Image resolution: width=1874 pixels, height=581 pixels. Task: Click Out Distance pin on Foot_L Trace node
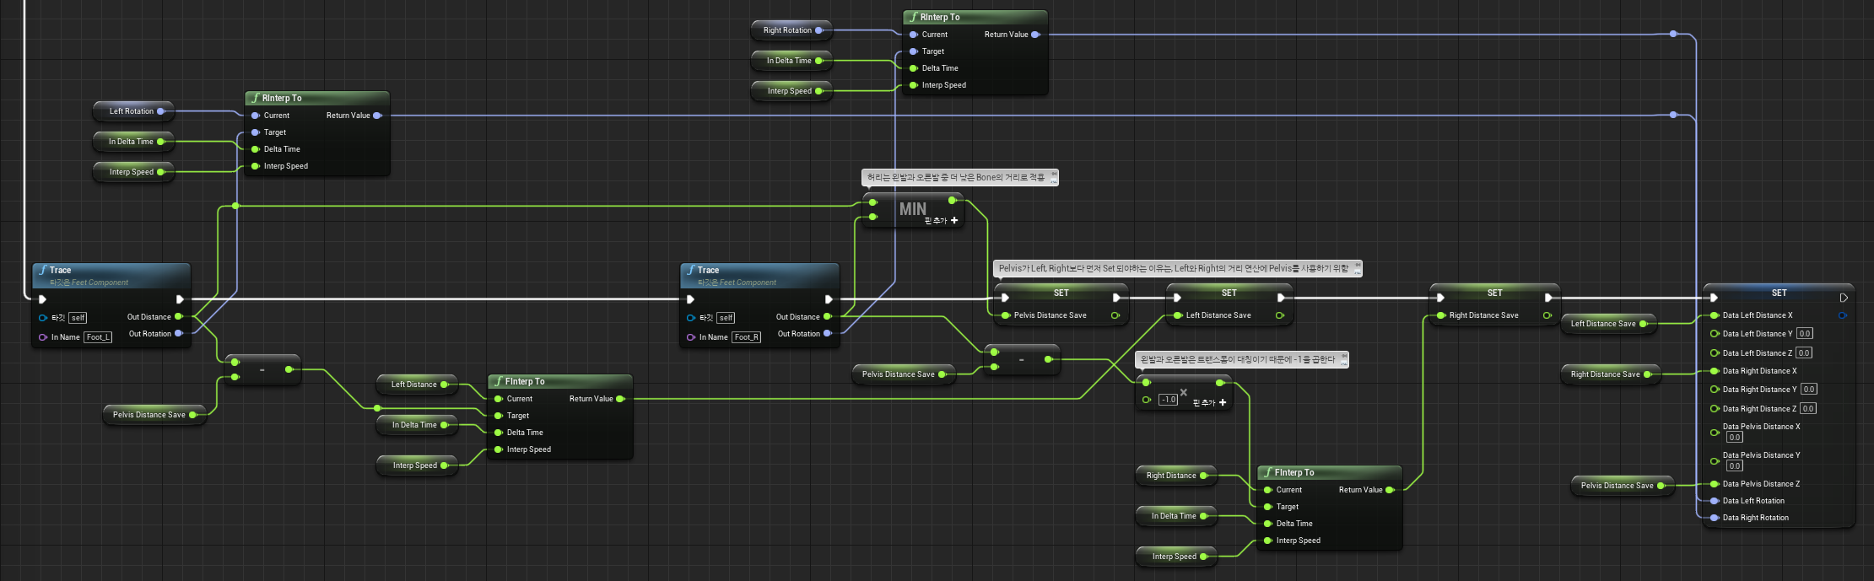178,317
